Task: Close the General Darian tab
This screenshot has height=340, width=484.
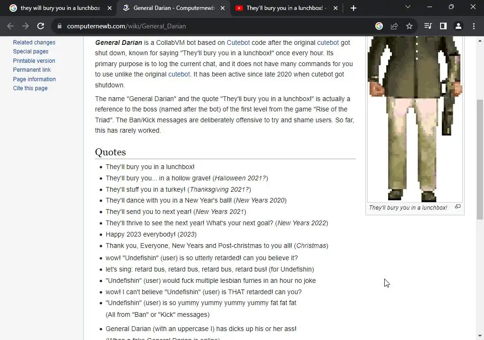Action: tap(223, 8)
